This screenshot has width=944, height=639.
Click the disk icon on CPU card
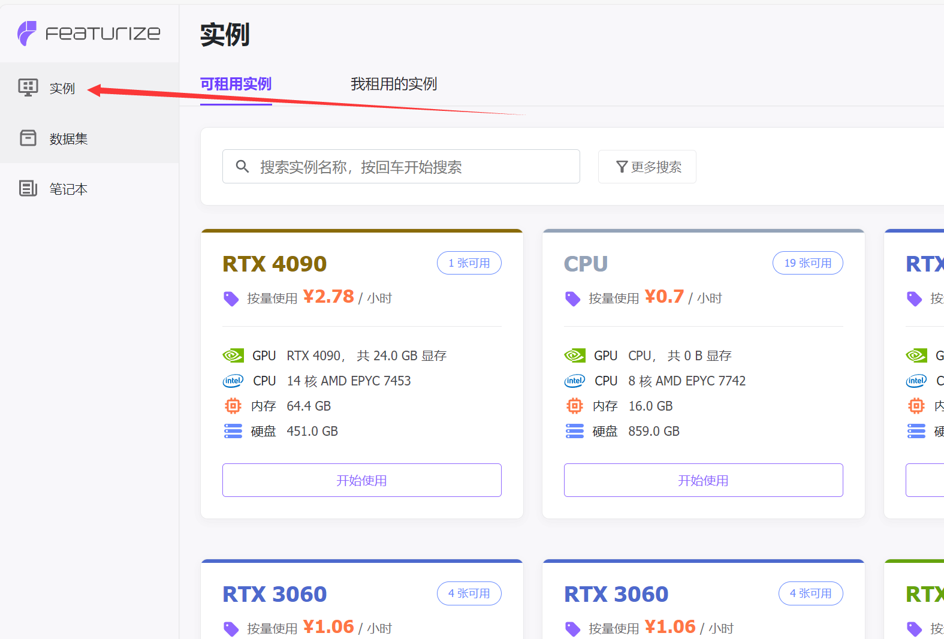point(575,431)
